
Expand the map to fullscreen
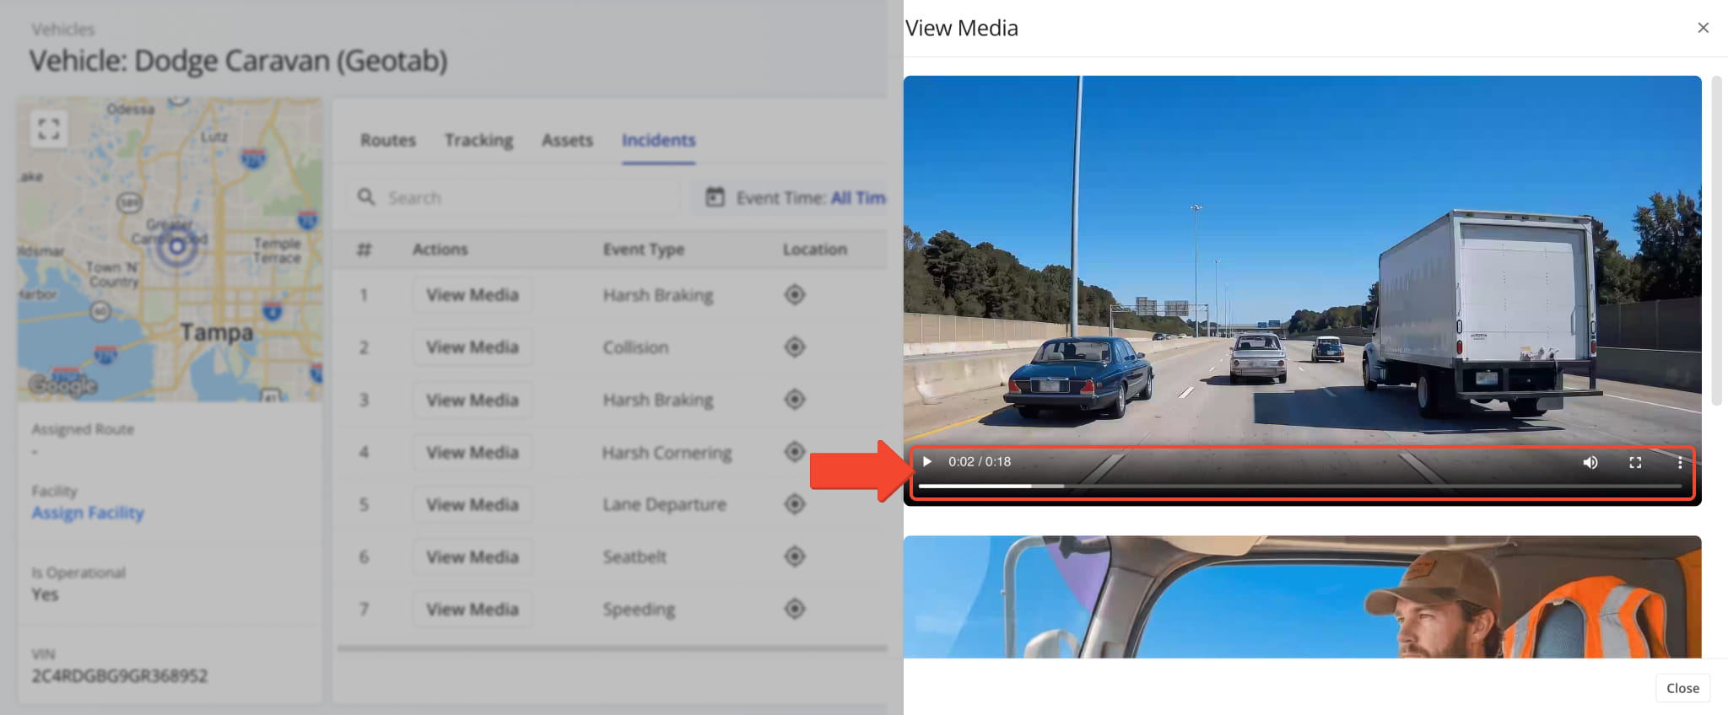49,129
